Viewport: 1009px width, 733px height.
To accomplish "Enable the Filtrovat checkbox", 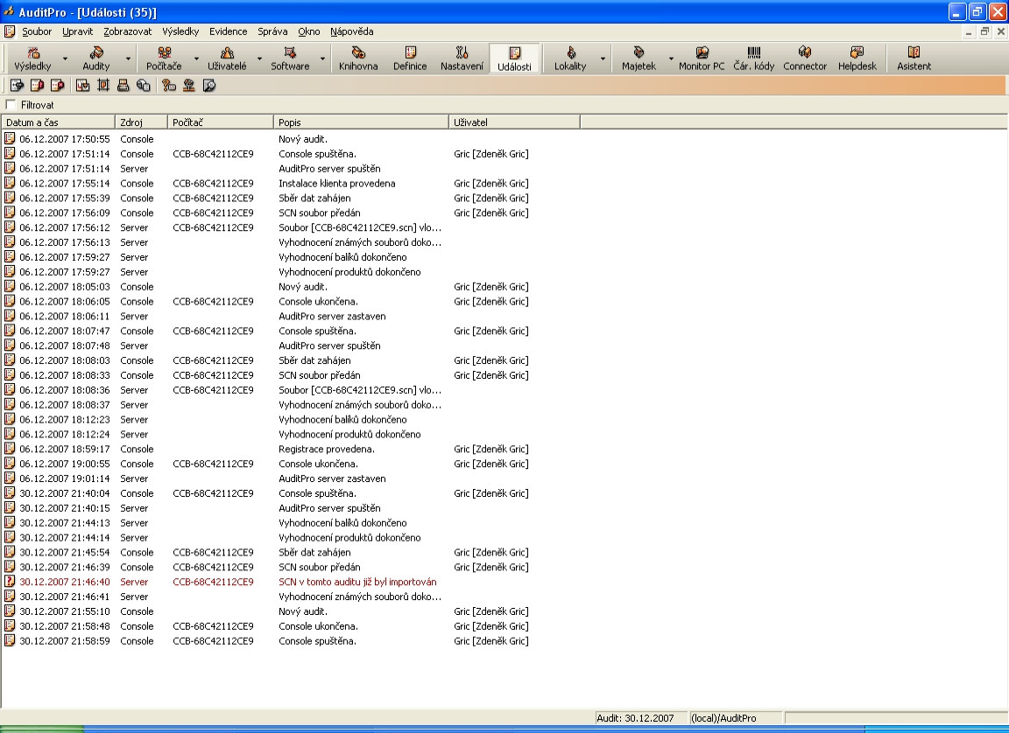I will 11,105.
